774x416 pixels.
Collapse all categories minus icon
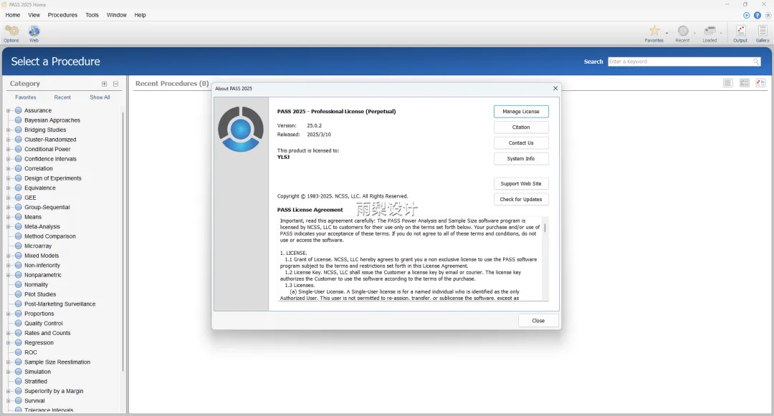[x=115, y=84]
